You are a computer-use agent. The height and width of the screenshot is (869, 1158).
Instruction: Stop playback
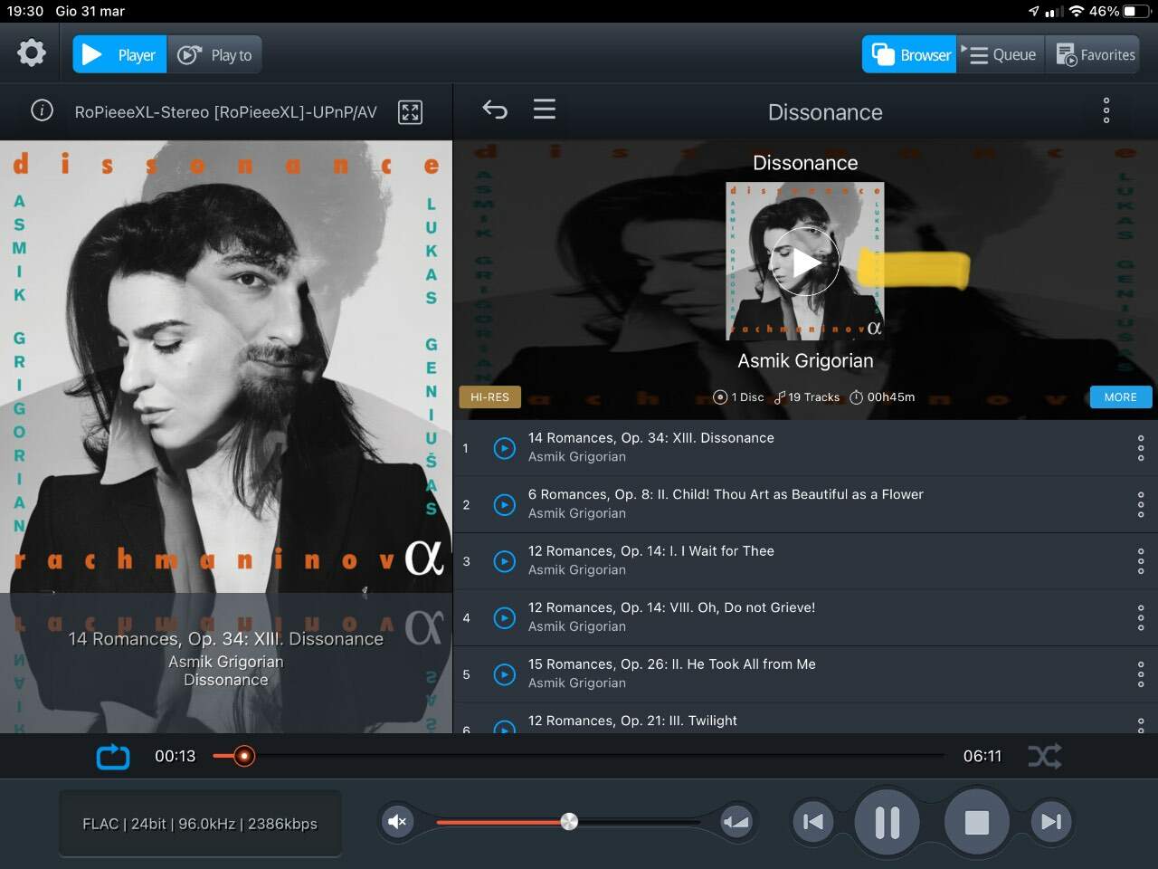point(976,822)
